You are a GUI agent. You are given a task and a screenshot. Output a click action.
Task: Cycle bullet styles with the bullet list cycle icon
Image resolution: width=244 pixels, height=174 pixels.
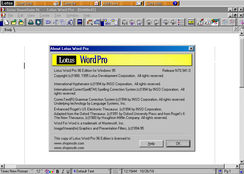[166, 22]
